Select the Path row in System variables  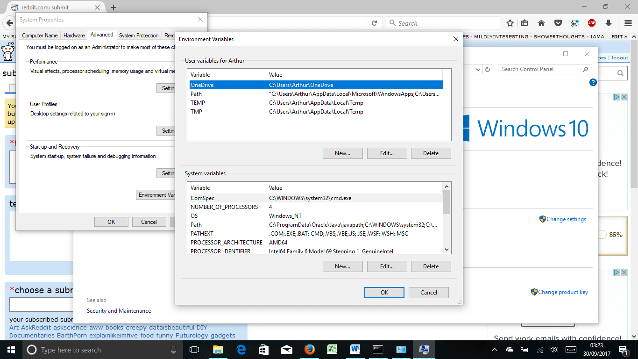(x=315, y=225)
